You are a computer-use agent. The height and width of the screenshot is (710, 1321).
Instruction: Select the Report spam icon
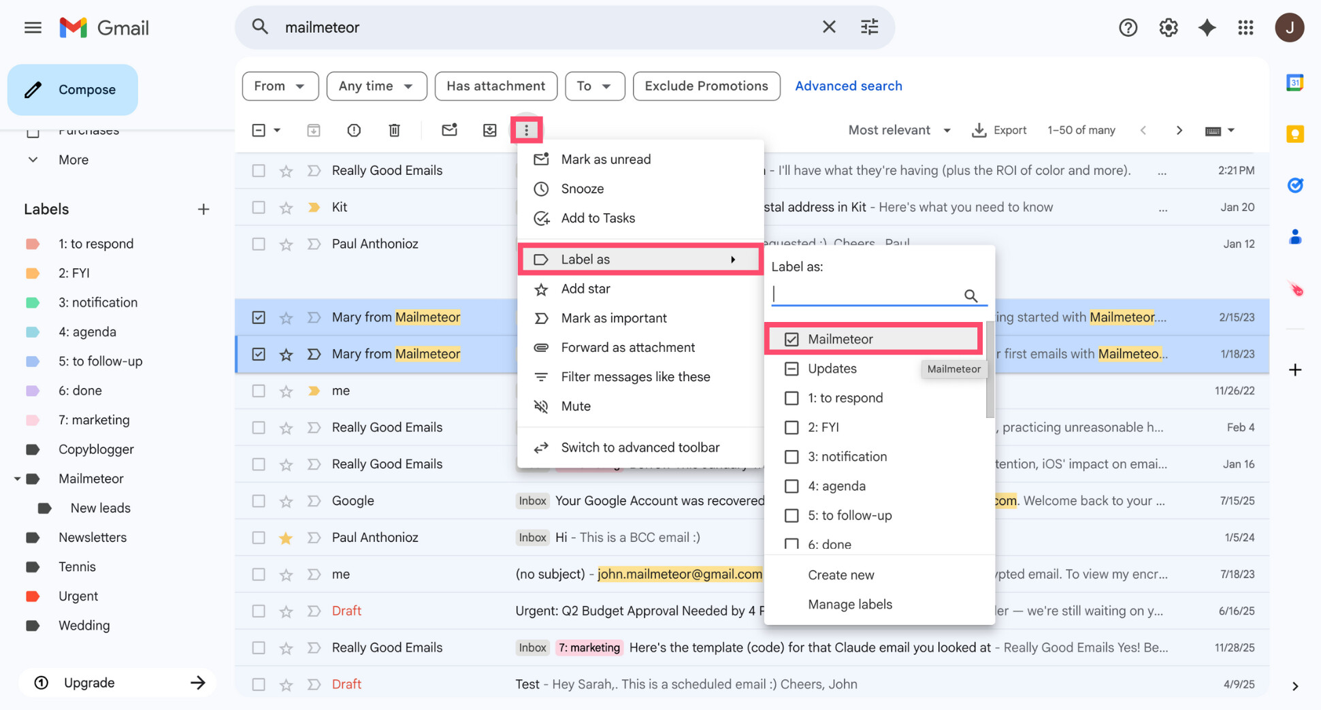tap(353, 130)
